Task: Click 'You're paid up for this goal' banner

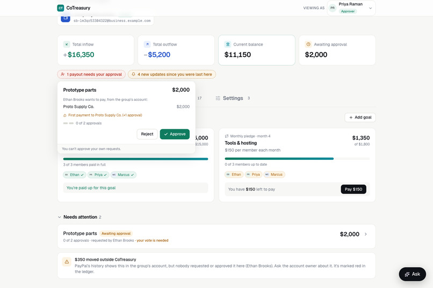Action: pyautogui.click(x=135, y=188)
